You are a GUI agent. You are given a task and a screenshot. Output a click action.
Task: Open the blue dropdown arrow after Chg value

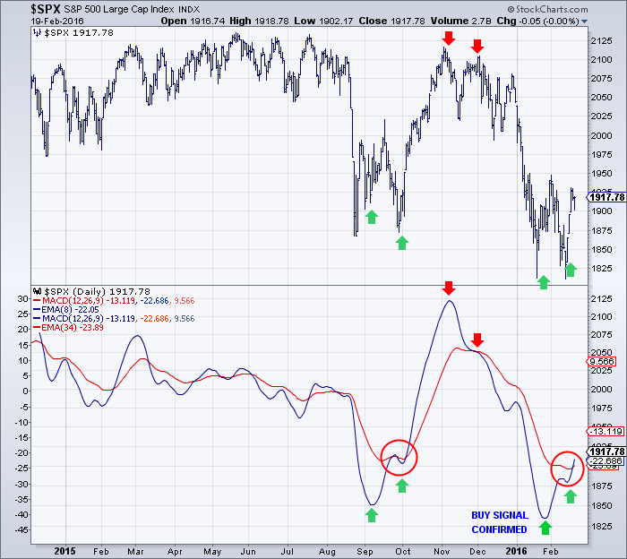tap(584, 21)
